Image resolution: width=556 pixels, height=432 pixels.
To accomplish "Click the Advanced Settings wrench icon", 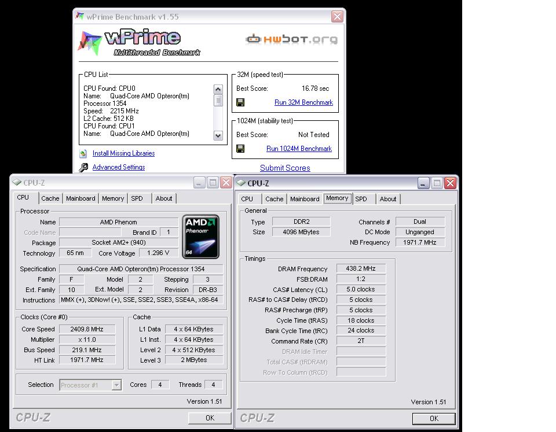I will click(x=83, y=167).
